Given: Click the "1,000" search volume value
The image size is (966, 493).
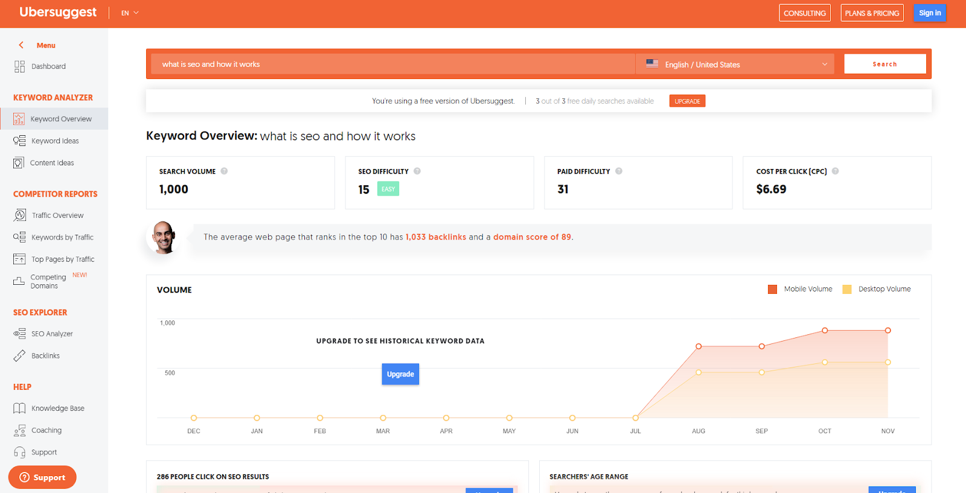Looking at the screenshot, I should click(x=174, y=189).
